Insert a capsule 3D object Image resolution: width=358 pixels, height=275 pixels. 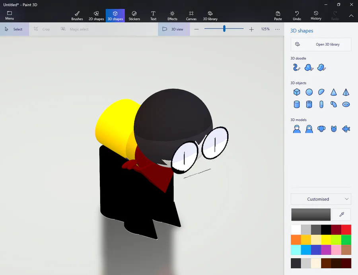pos(321,105)
